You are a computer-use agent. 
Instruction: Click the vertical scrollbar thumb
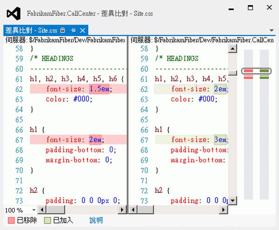pos(232,73)
